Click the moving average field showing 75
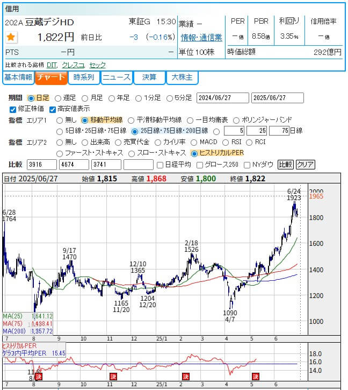This screenshot has width=348, height=390. (x=279, y=131)
